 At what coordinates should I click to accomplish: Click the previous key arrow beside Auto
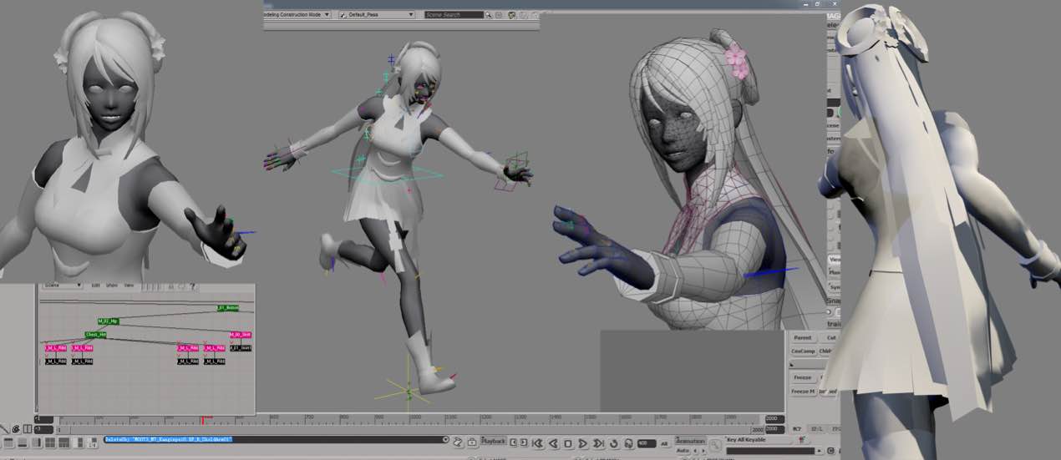click(695, 451)
